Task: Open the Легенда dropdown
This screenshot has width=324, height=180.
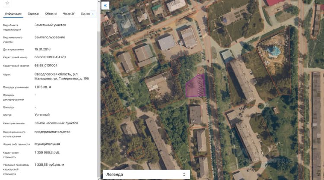Action: pos(146,174)
